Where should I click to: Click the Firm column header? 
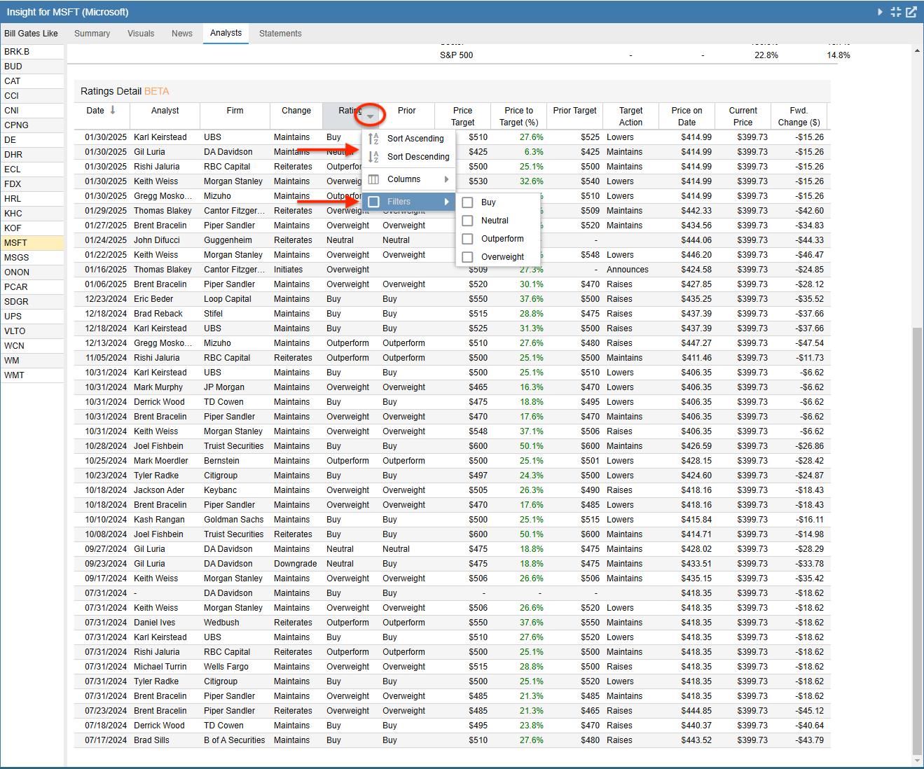[x=235, y=116]
